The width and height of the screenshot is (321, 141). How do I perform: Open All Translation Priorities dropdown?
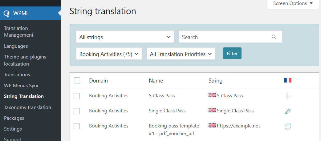pyautogui.click(x=181, y=54)
